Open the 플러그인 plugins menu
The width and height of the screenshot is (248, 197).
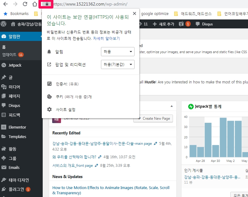(16, 189)
